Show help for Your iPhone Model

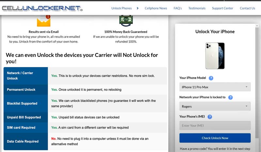pyautogui.click(x=211, y=78)
